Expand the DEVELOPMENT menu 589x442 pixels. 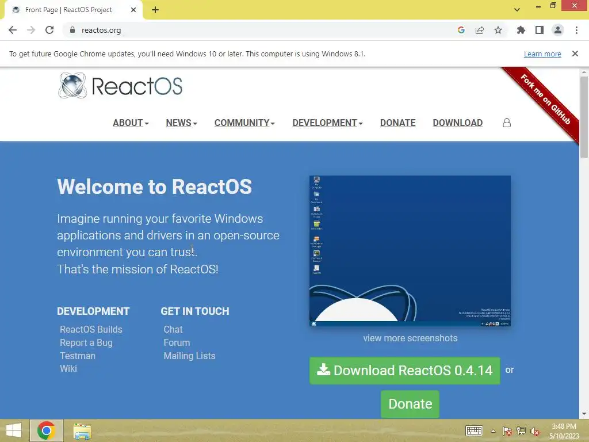coord(327,123)
